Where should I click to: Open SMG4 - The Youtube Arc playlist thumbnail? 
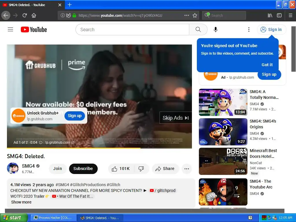223,192
